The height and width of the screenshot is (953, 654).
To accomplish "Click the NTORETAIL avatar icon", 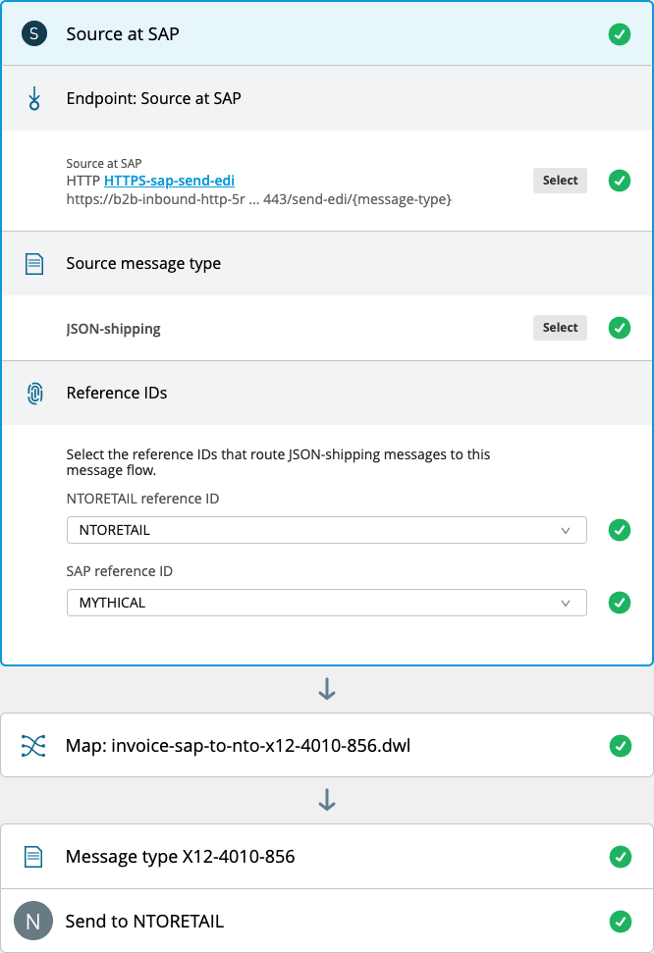I will pyautogui.click(x=33, y=922).
